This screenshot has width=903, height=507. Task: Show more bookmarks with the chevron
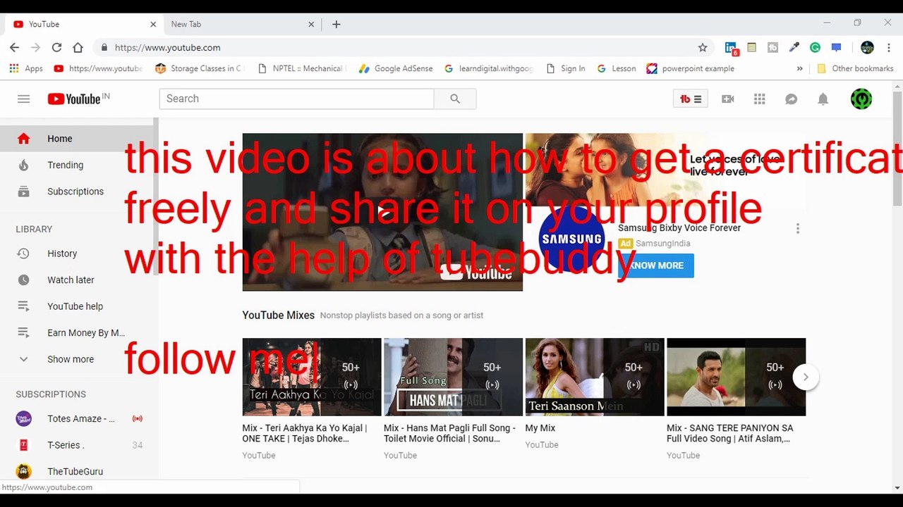tap(799, 68)
